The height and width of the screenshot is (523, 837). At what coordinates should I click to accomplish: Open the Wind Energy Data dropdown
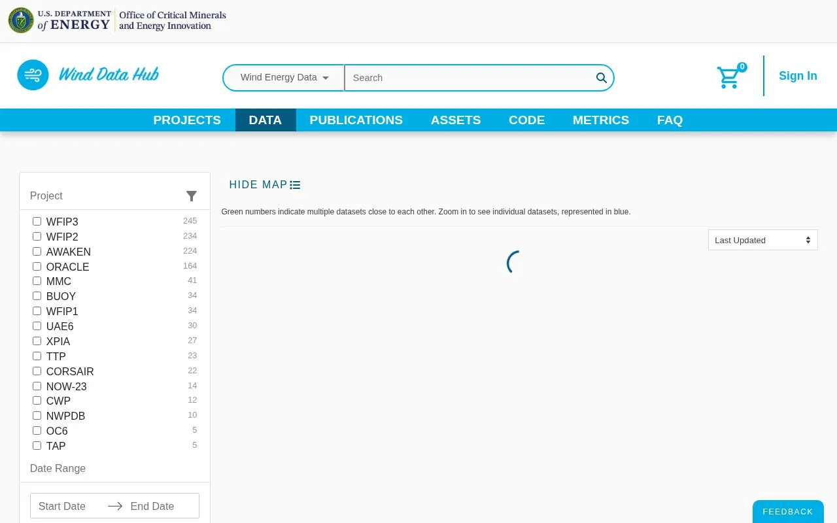point(284,78)
